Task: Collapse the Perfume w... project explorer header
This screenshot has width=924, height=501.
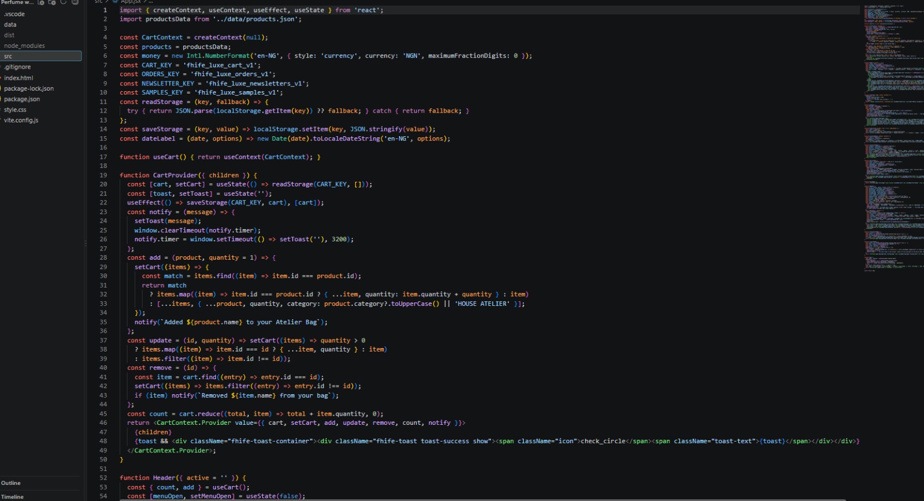Action: 17,2
